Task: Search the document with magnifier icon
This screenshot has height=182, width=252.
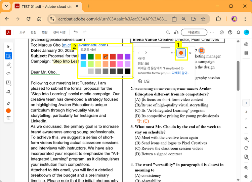Action: pos(168,32)
